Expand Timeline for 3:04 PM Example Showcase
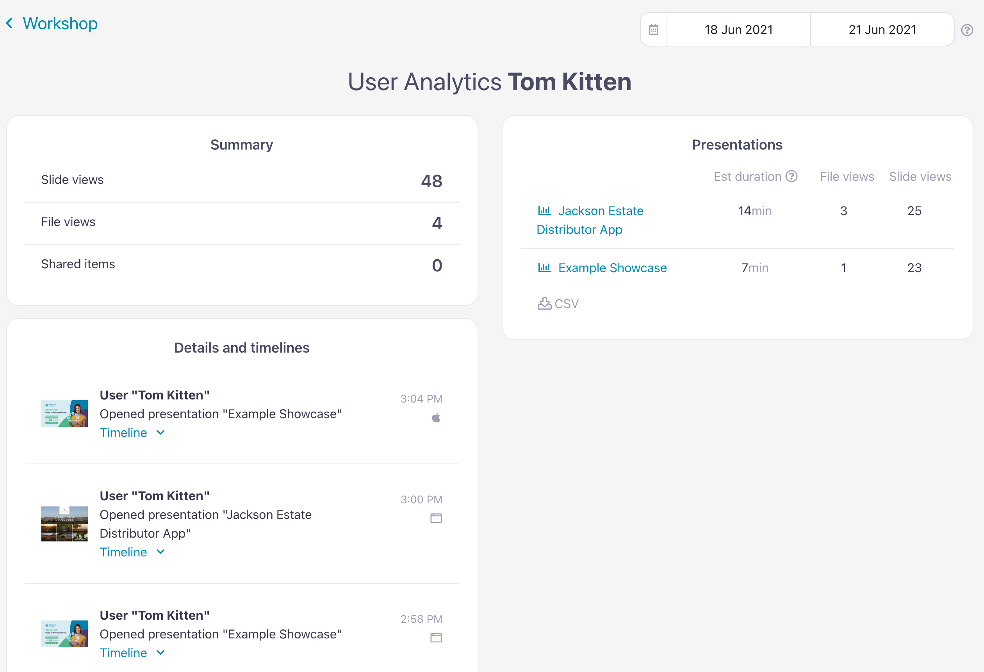This screenshot has height=672, width=984. (x=132, y=433)
